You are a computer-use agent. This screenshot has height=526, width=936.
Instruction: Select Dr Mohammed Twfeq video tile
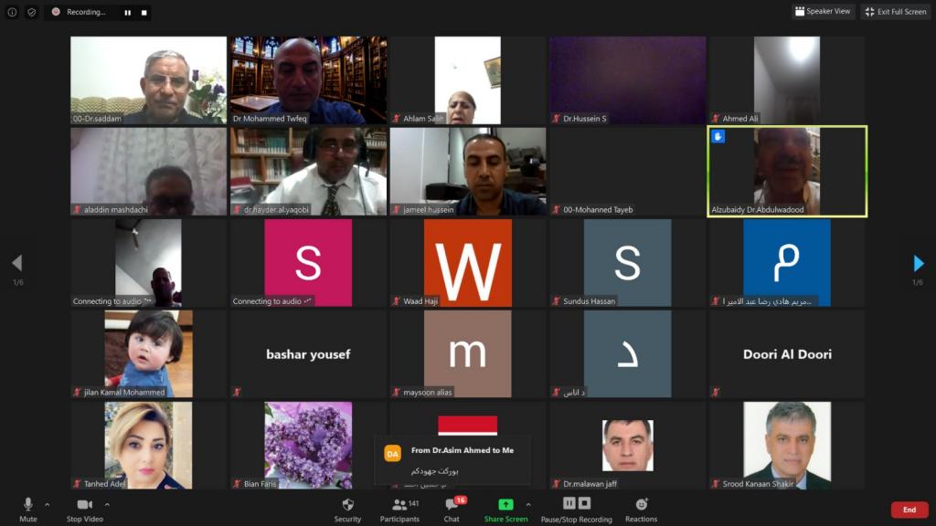point(308,79)
